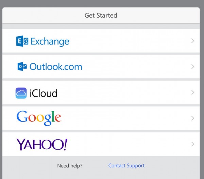Click the Outlook envelope icon
The image size is (204, 179).
click(22, 66)
